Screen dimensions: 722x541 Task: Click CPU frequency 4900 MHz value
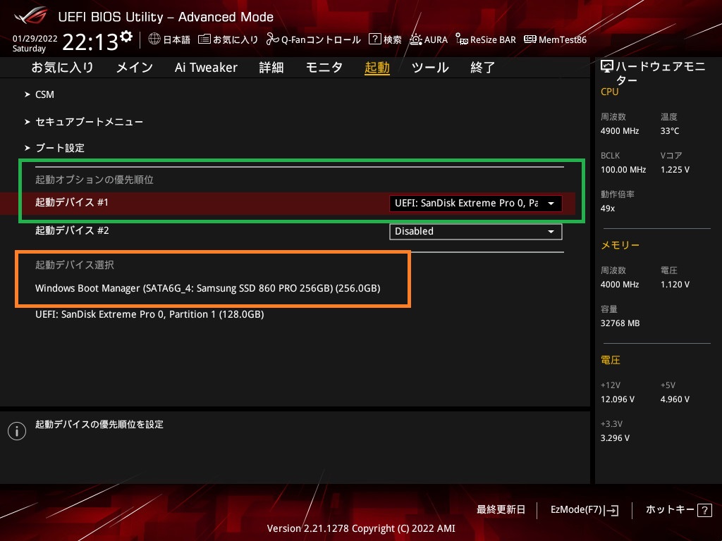(620, 131)
